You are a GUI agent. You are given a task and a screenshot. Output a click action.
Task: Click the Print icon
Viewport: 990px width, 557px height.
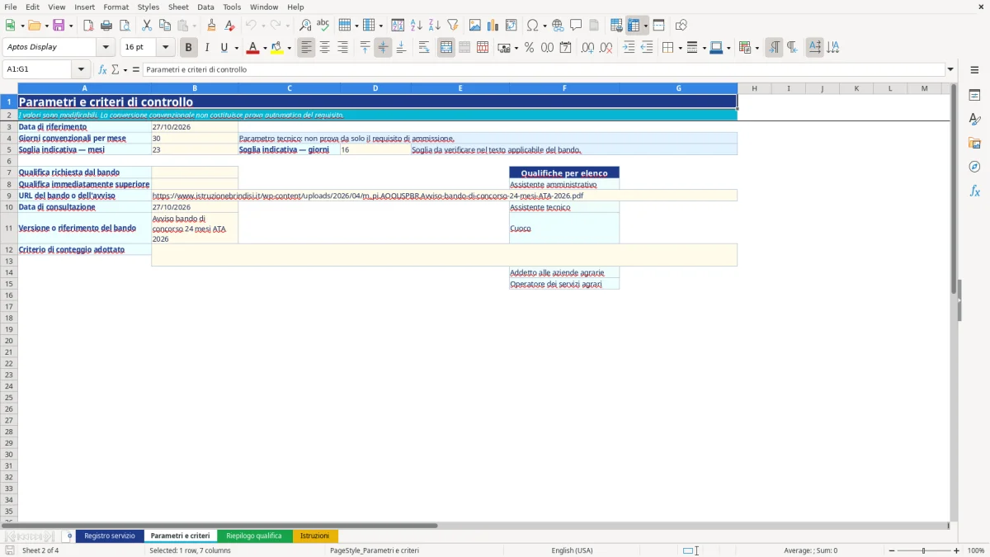click(106, 26)
